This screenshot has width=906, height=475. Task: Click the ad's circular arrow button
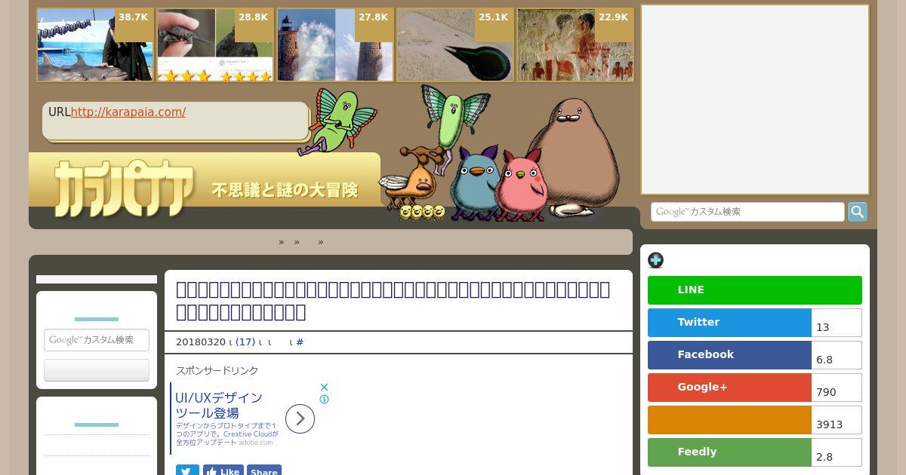click(300, 418)
